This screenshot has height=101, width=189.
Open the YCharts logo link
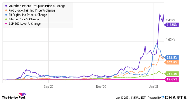(174, 98)
